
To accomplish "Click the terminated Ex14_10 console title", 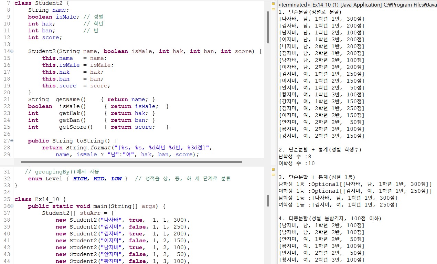I will 357,5.
